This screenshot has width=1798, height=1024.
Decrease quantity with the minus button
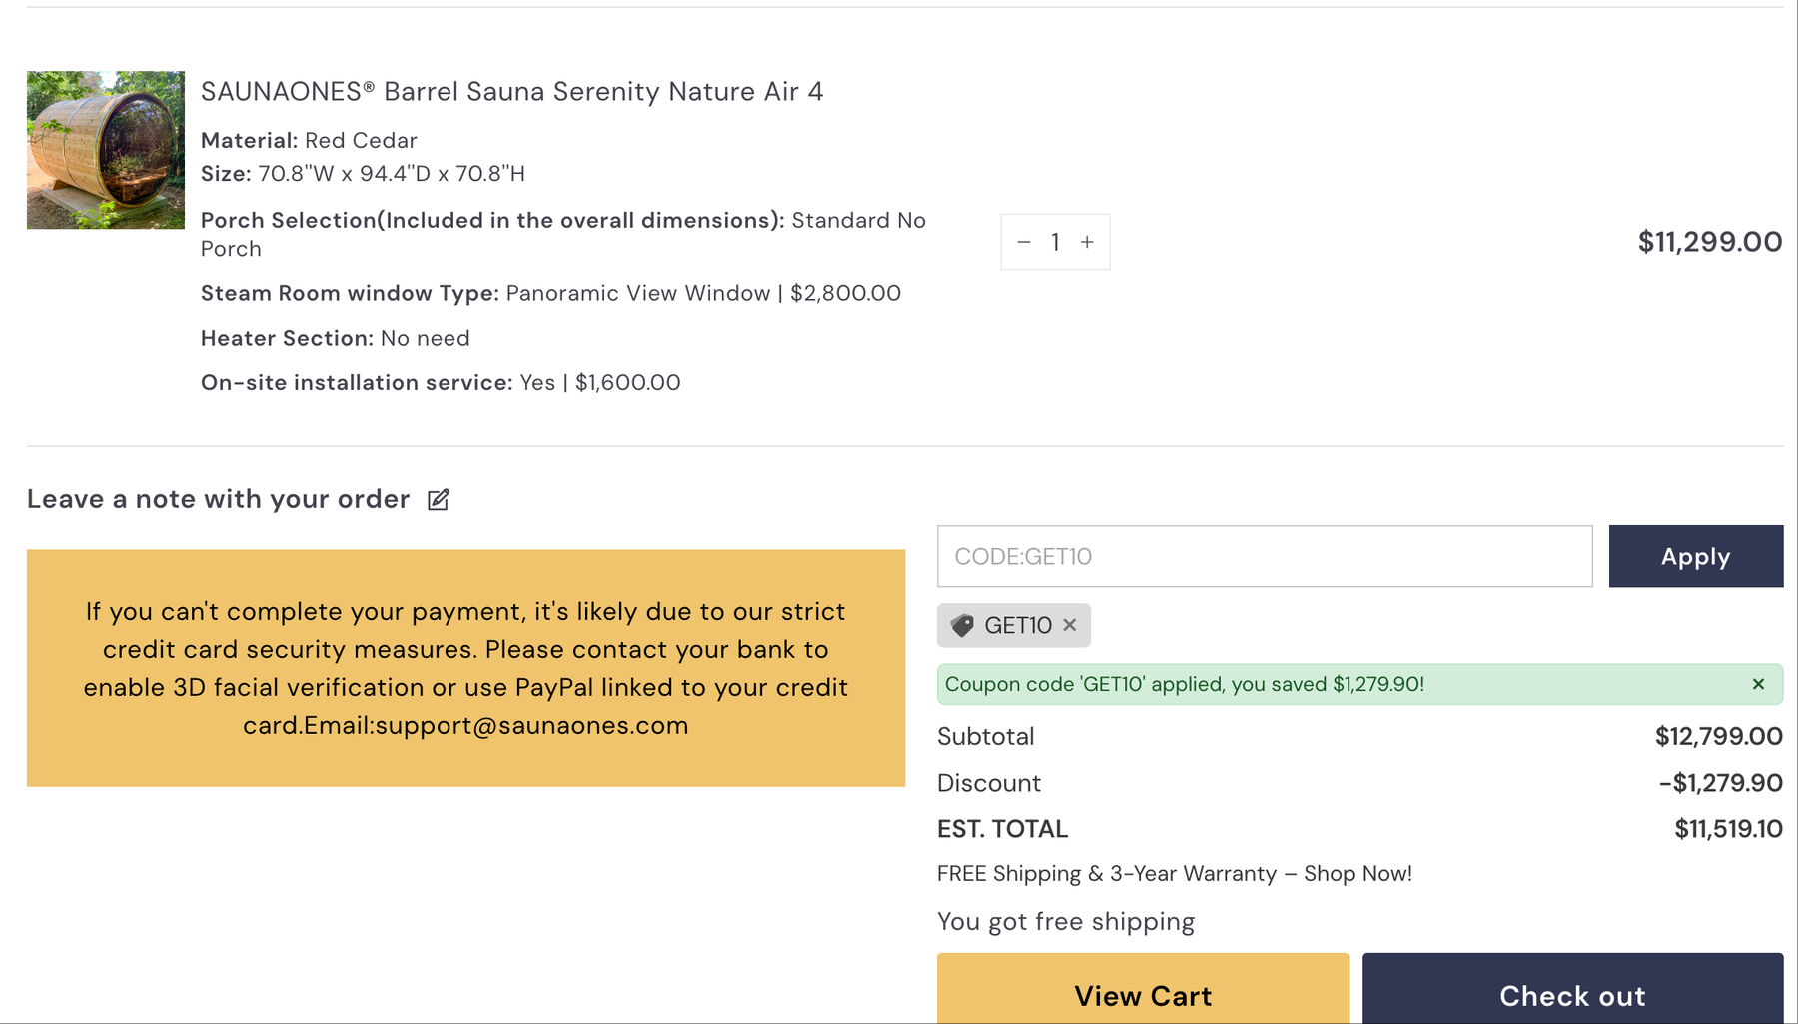pos(1023,242)
